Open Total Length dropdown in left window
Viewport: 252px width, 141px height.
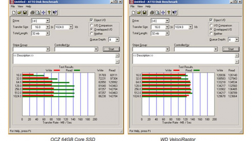pyautogui.click(x=48, y=33)
